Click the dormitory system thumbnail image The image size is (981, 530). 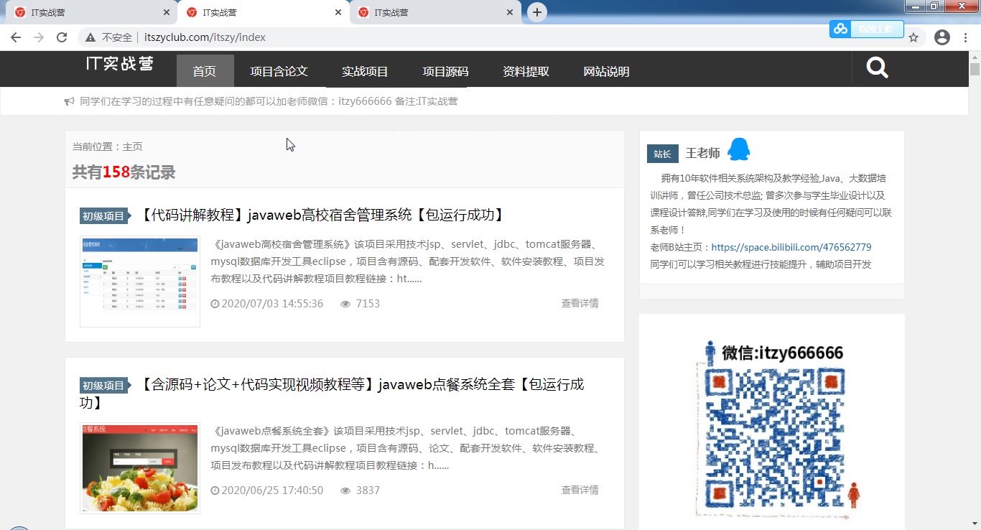coord(140,281)
